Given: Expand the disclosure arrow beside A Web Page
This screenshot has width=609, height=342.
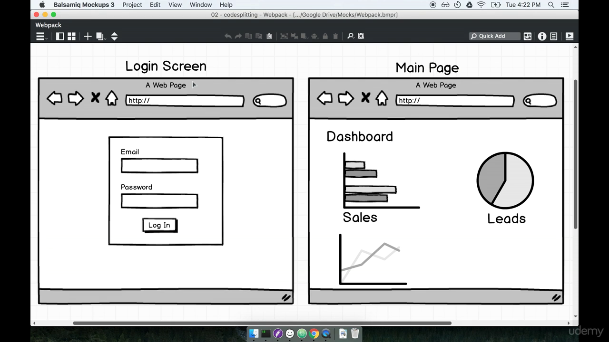Looking at the screenshot, I should point(194,85).
